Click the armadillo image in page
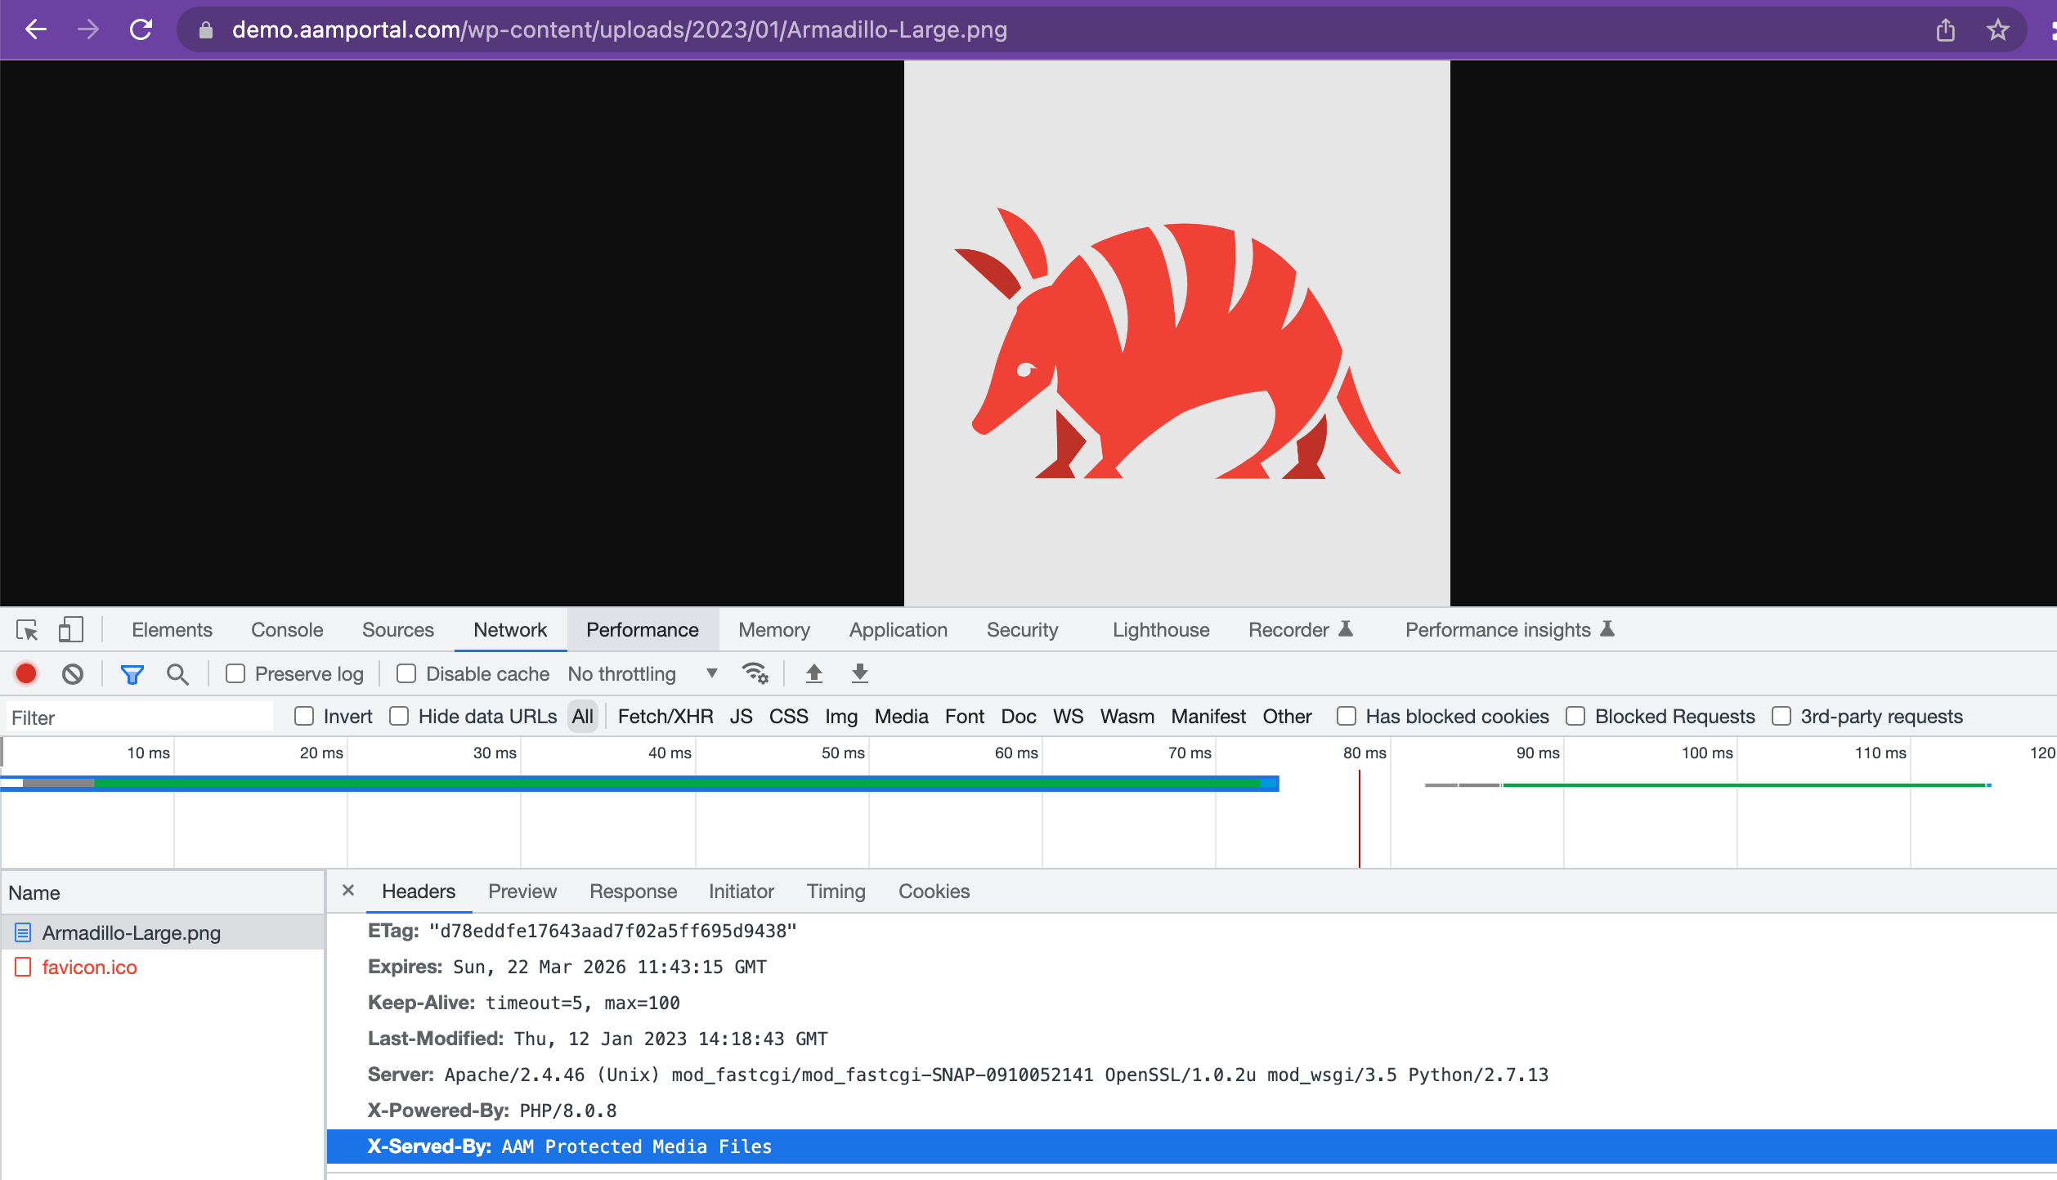Viewport: 2057px width, 1180px height. click(x=1177, y=333)
